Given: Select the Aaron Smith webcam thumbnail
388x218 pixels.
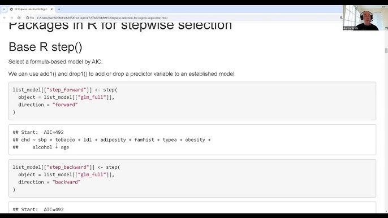Looking at the screenshot, I should click(x=362, y=18).
